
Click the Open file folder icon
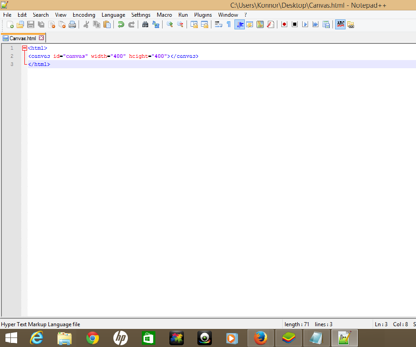pyautogui.click(x=20, y=25)
